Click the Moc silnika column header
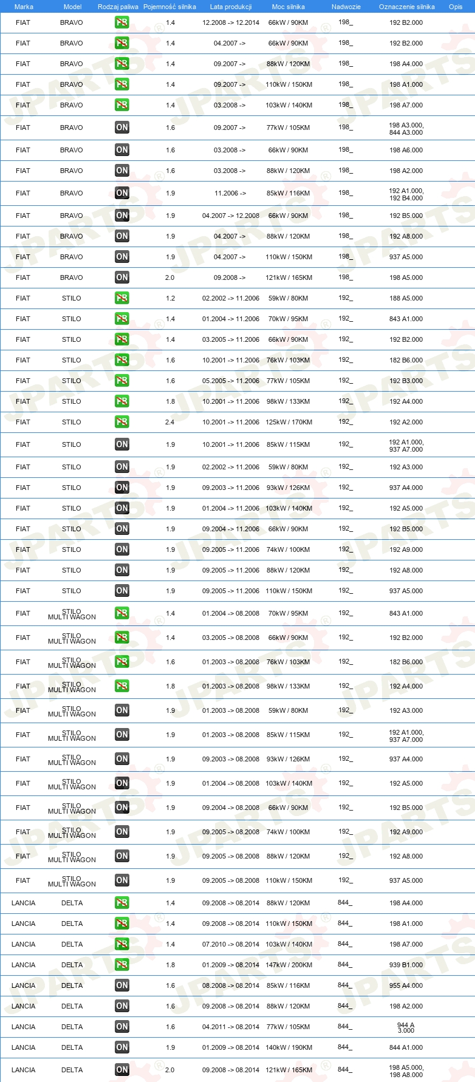Viewport: 475px width, 1082px height. 289,7
